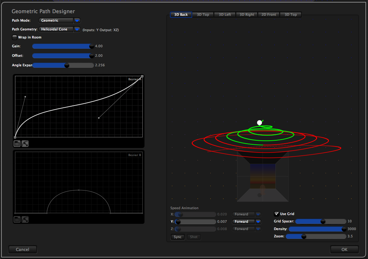Select the Bezier A start anchor's tangent handle
The width and height of the screenshot is (368, 259).
pyautogui.click(x=25, y=97)
